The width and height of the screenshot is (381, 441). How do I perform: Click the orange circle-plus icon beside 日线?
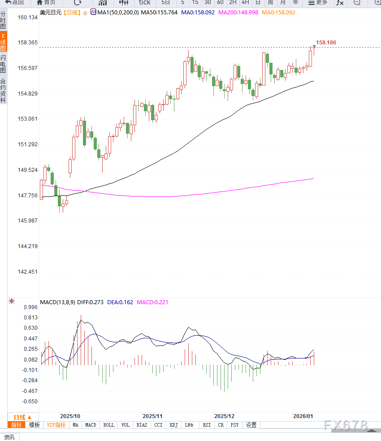click(x=85, y=13)
